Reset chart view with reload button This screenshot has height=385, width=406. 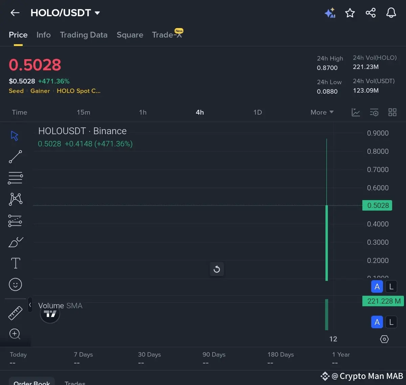pyautogui.click(x=217, y=269)
